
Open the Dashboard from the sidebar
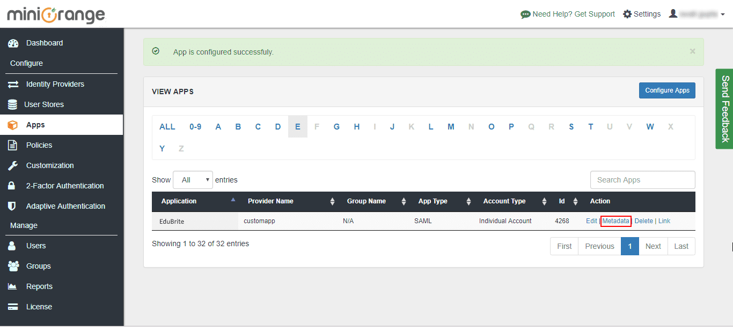45,43
